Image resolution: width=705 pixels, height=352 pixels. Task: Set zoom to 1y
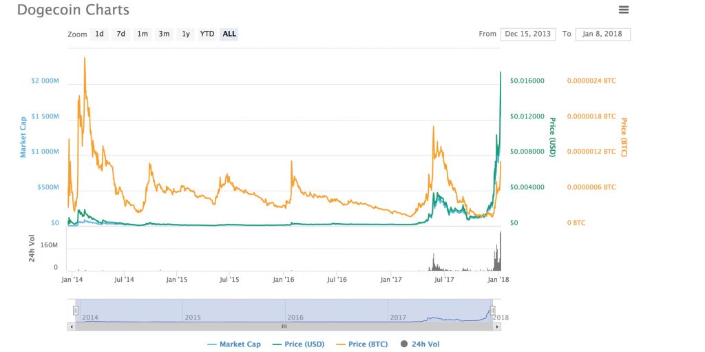186,34
